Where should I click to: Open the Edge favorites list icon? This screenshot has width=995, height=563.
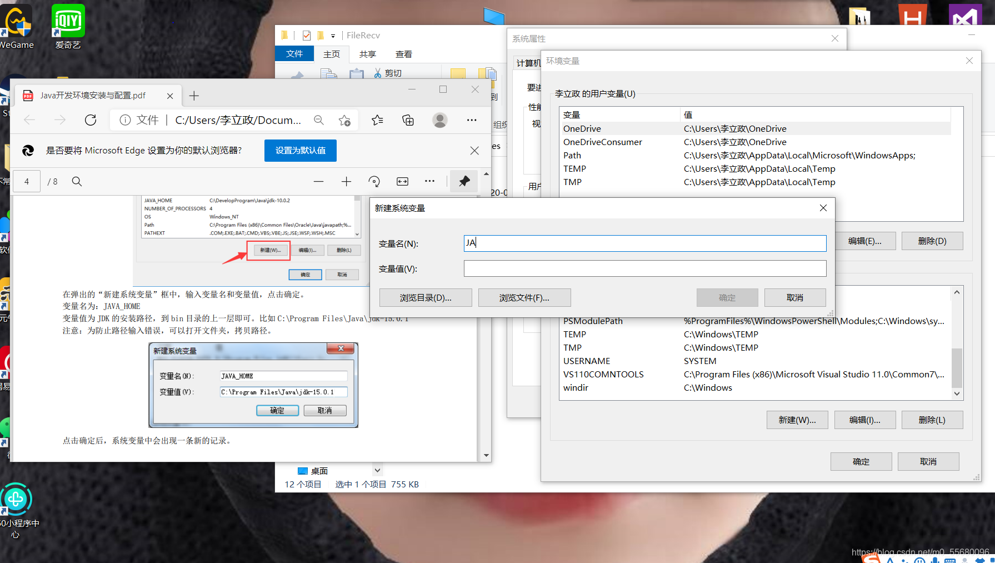(377, 120)
